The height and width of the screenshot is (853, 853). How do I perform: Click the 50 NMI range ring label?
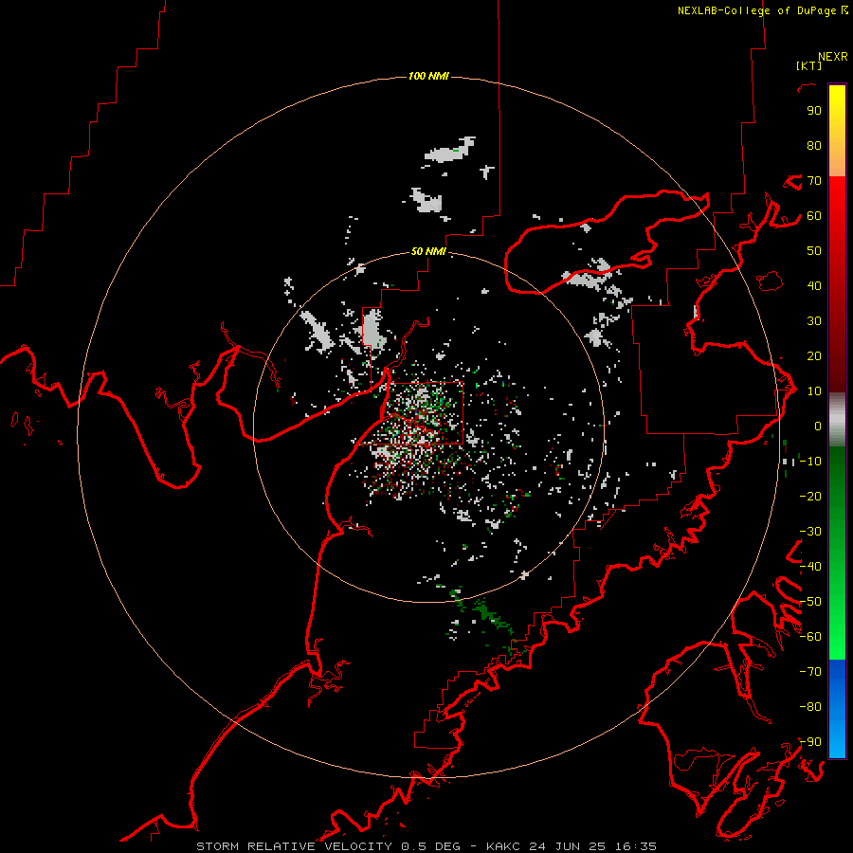[x=428, y=251]
